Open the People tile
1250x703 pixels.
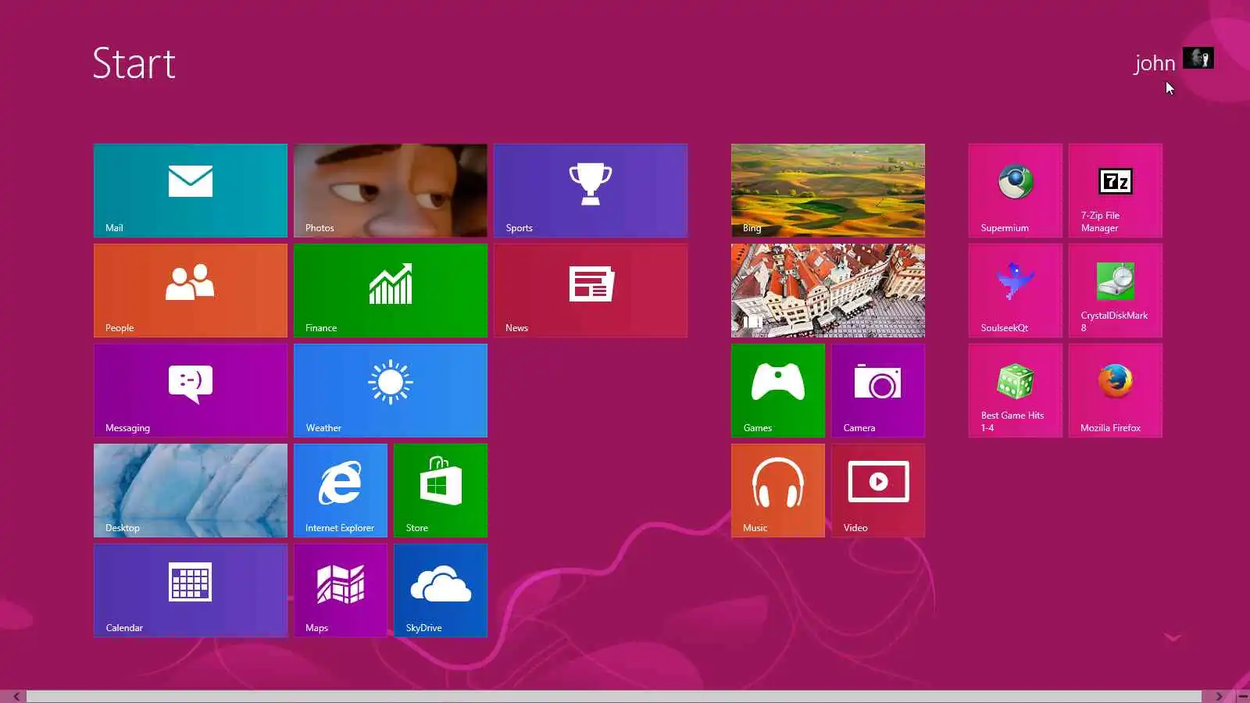tap(191, 291)
